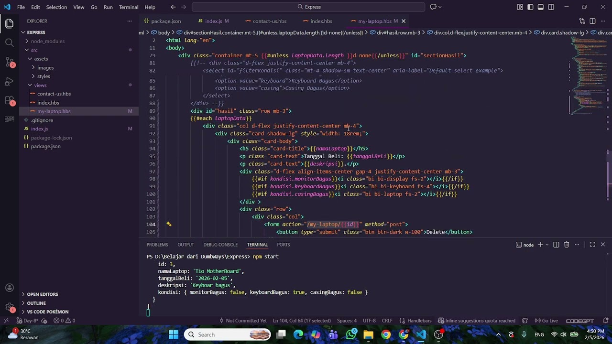Click UTF-8 encoding in status bar
The height and width of the screenshot is (344, 612).
click(369, 321)
